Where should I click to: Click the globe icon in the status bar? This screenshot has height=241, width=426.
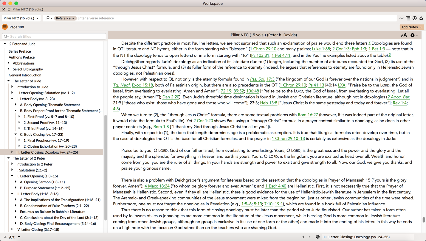[x=317, y=237]
